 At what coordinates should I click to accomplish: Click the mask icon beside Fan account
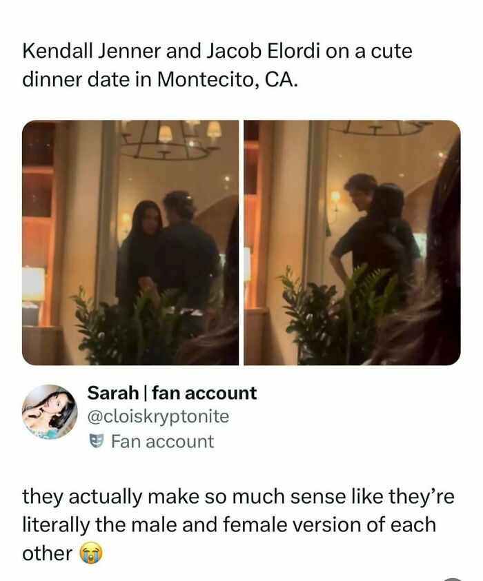tap(97, 441)
